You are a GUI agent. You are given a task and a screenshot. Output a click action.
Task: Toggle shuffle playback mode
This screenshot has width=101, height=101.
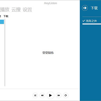click(x=35, y=95)
